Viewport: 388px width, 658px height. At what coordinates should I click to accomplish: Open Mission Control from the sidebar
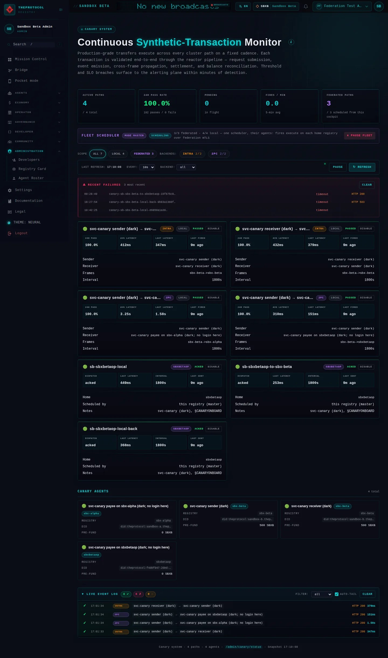31,59
